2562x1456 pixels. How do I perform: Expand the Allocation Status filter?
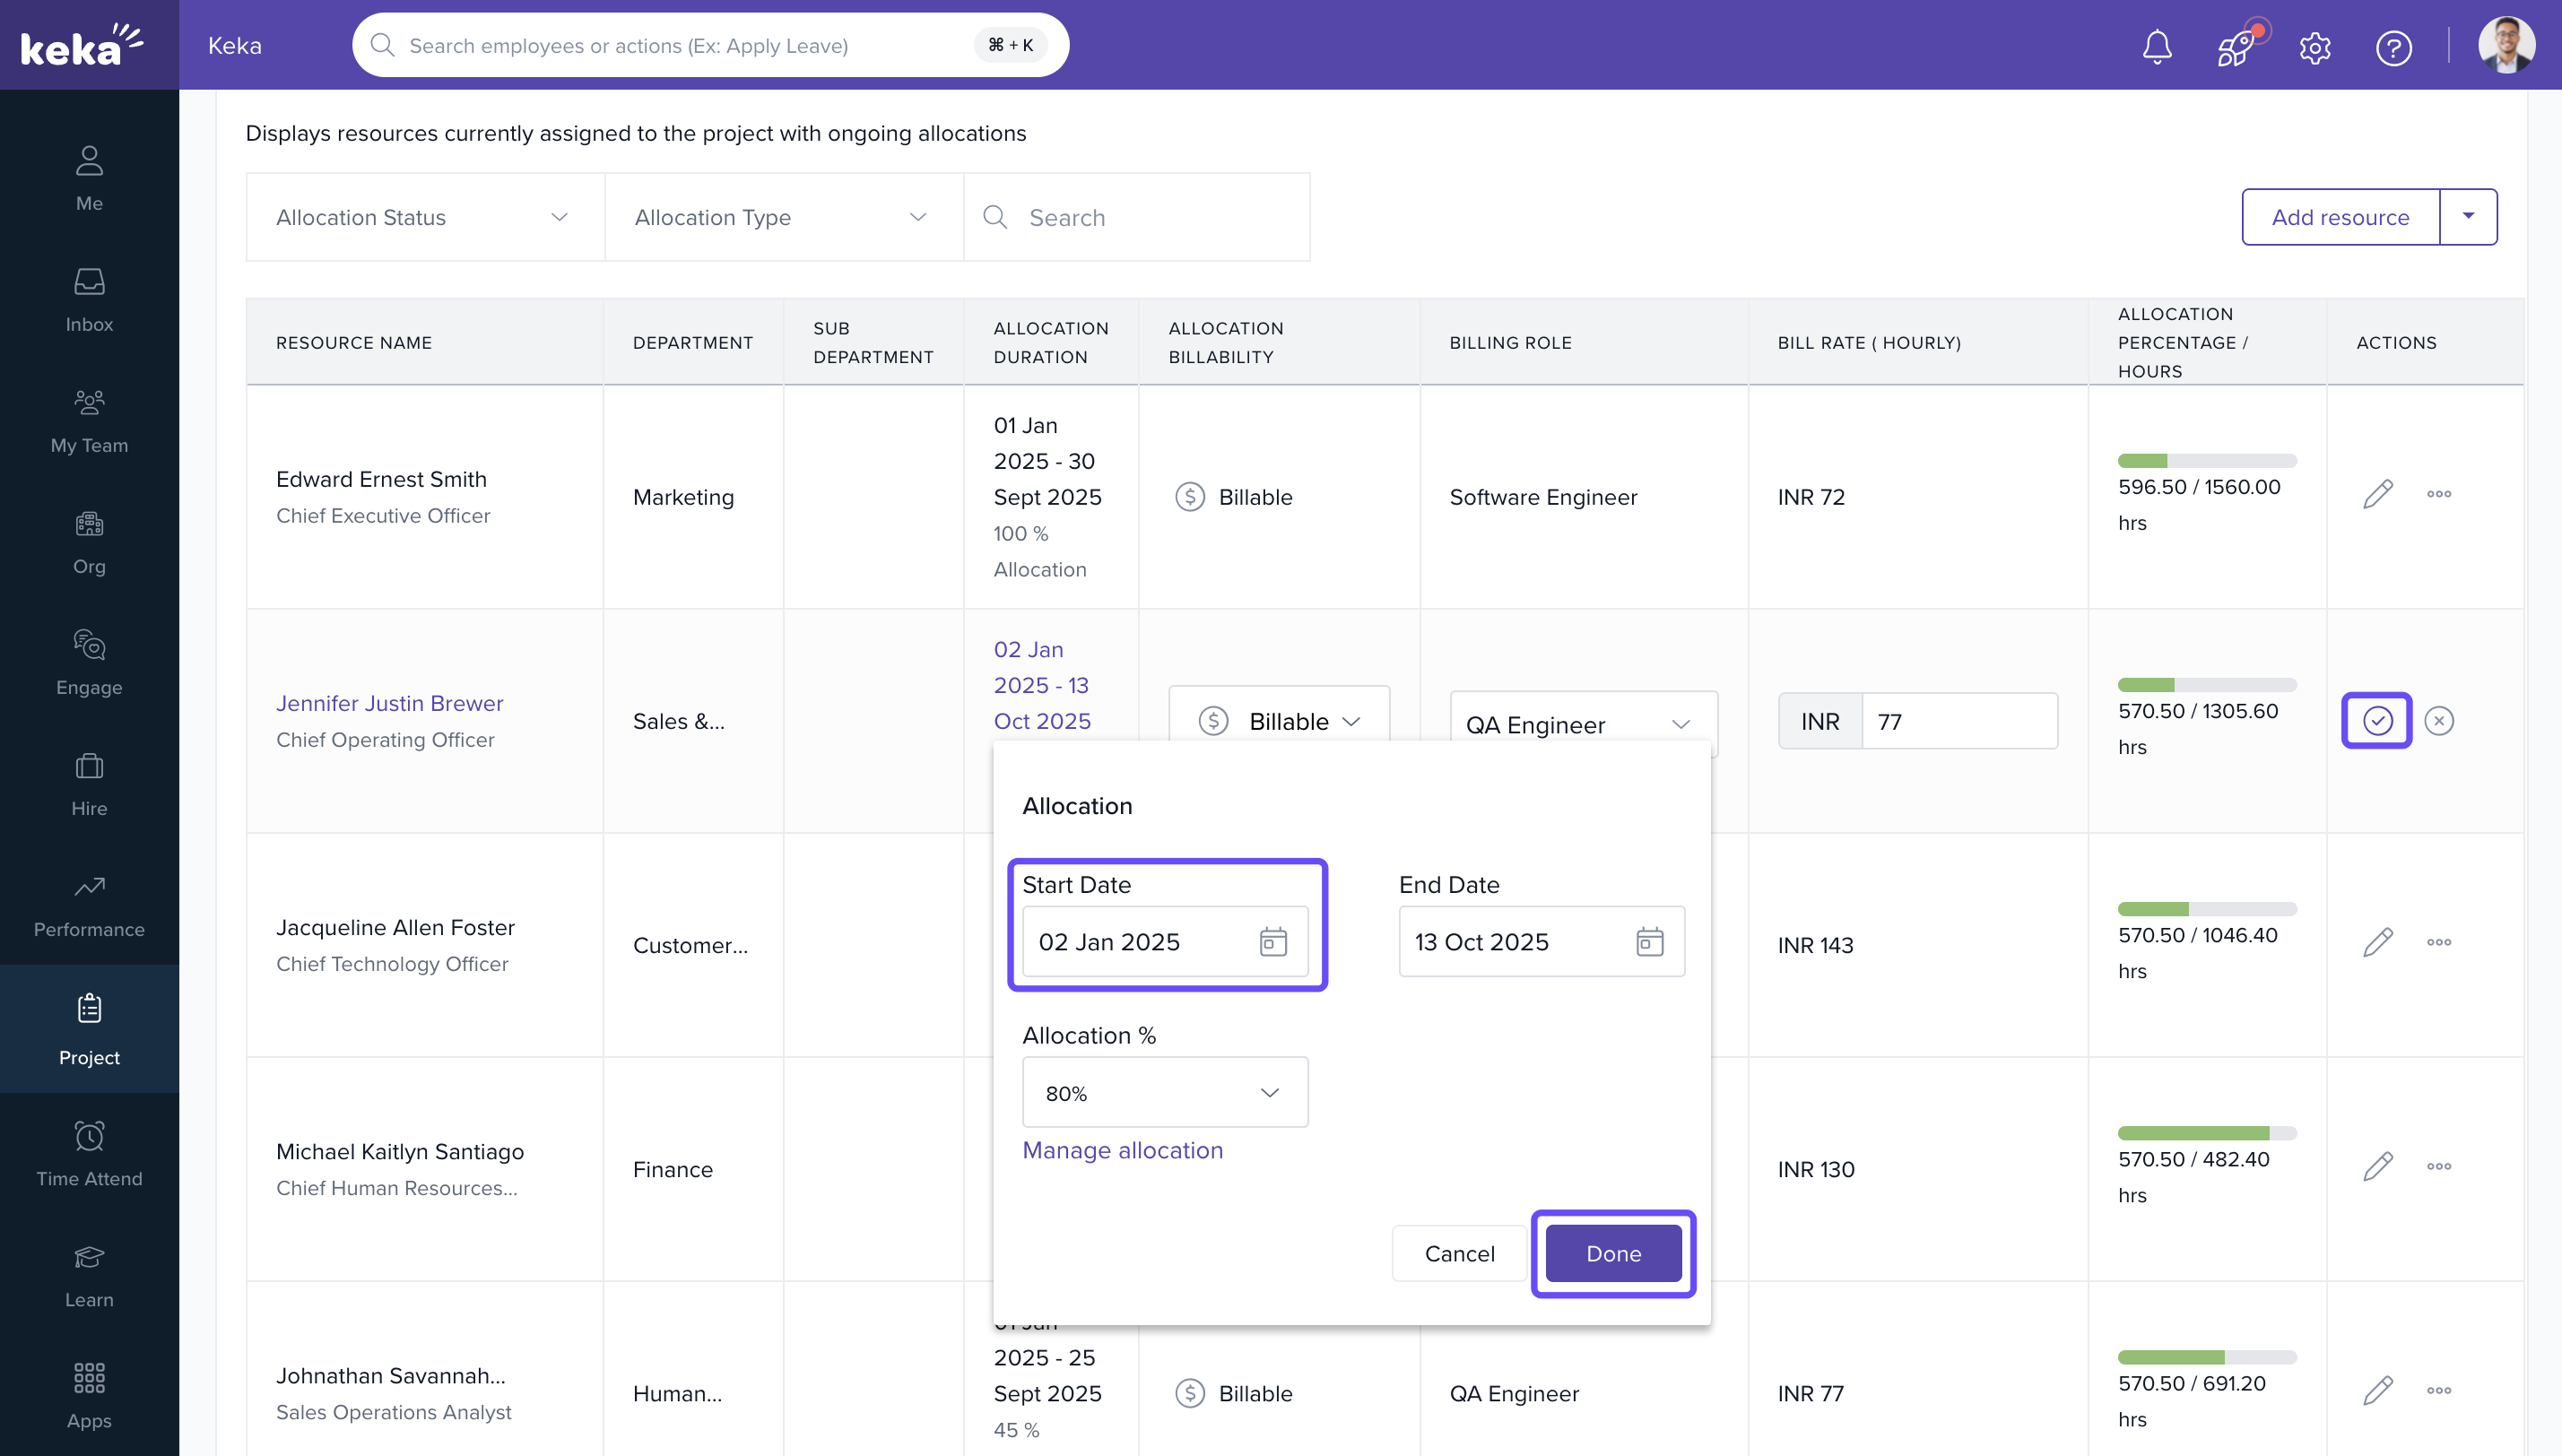click(x=424, y=217)
